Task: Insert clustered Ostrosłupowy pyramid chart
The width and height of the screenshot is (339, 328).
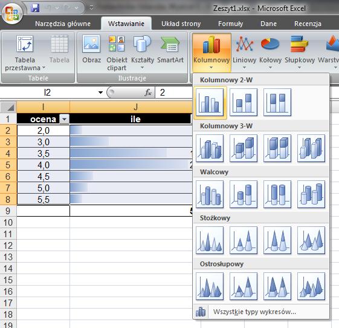Action: (x=210, y=286)
